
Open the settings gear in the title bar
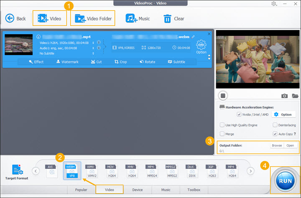(x=274, y=4)
